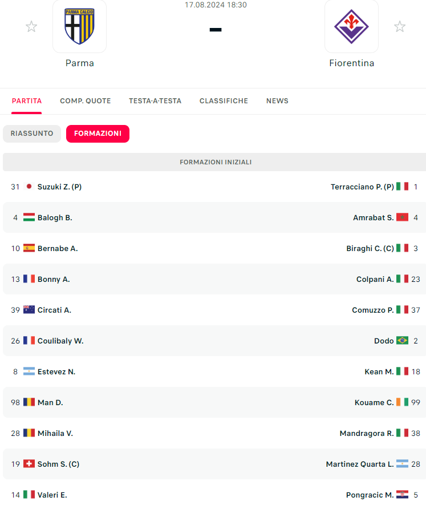The height and width of the screenshot is (505, 426).
Task: Click the Brazil flag next to Dodo
Action: click(402, 341)
